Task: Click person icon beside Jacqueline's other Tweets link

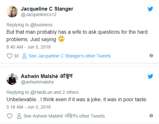Action: (24, 56)
